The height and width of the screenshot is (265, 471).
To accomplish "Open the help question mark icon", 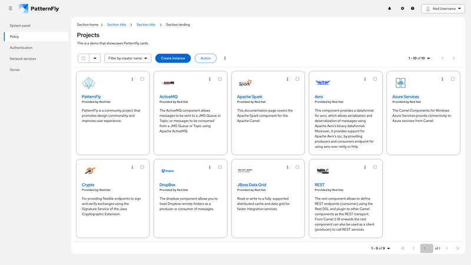I will coord(413,8).
